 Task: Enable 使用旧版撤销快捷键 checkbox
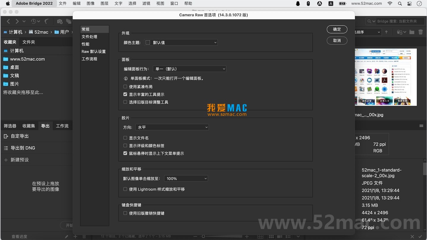(x=125, y=213)
